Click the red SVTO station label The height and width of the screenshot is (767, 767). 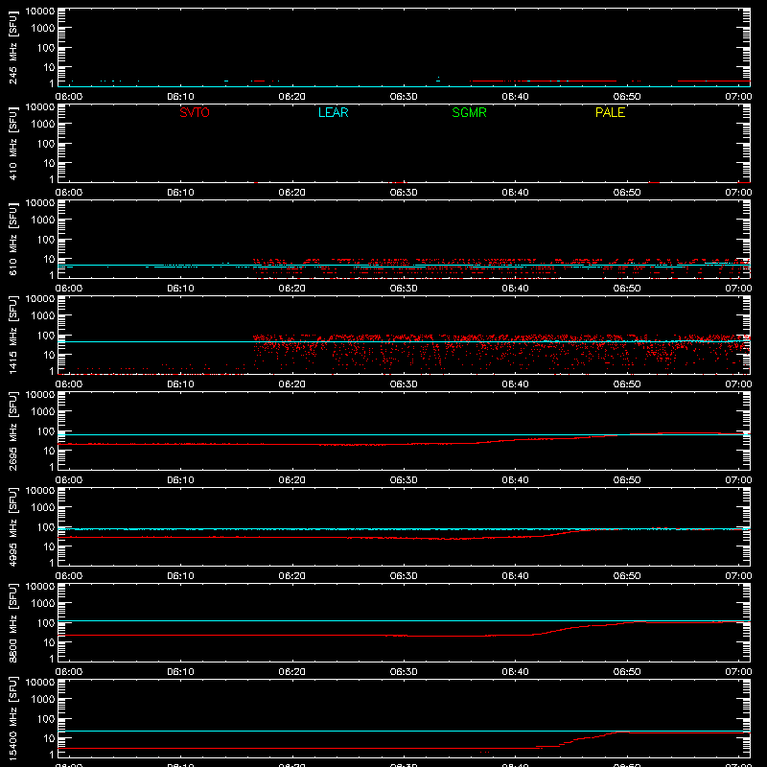coord(195,112)
